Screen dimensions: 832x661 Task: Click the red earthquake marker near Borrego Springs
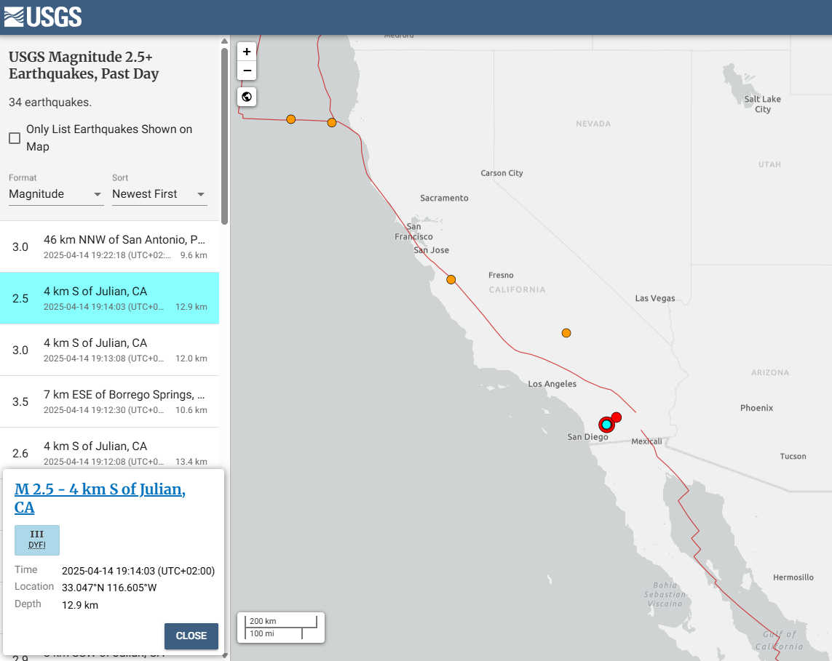pyautogui.click(x=617, y=417)
